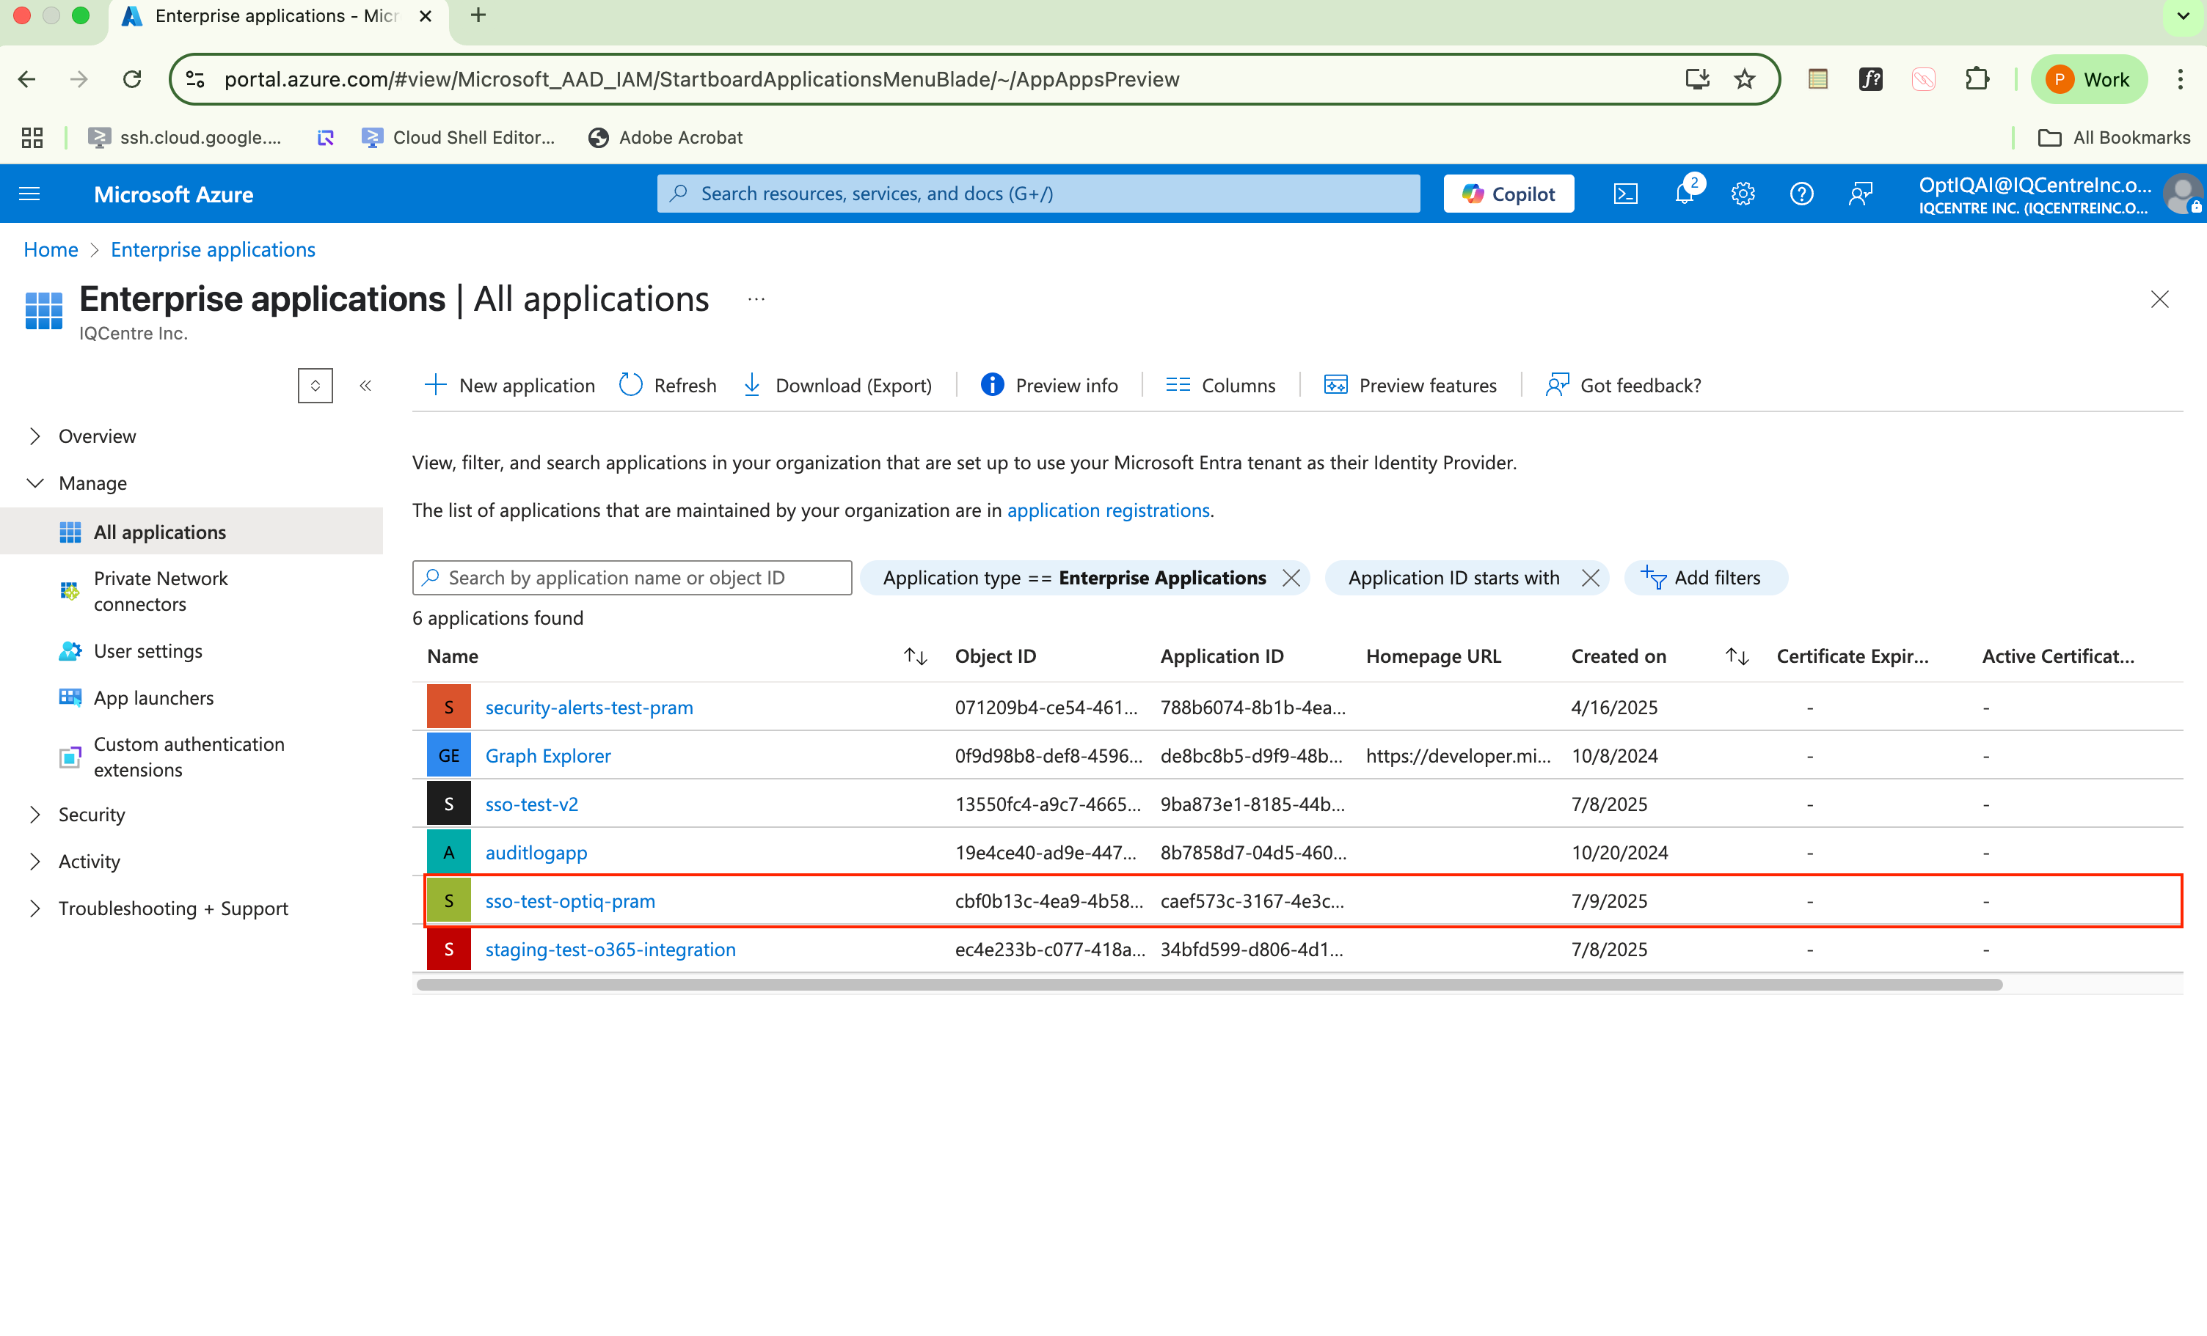The height and width of the screenshot is (1336, 2207).
Task: Focus the Azure global search bar
Action: 1038,194
